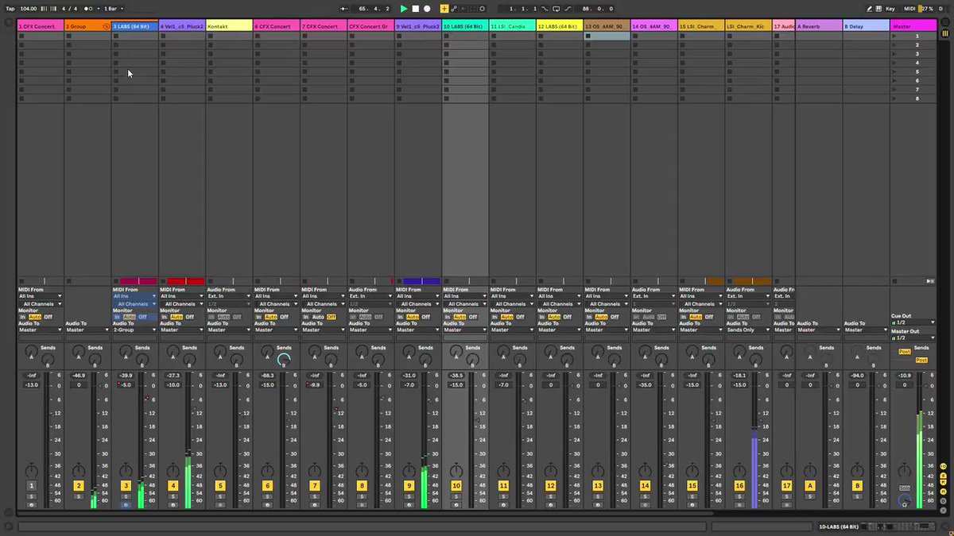Image resolution: width=954 pixels, height=536 pixels.
Task: Click track 4 peak level -27.3
Action: tap(173, 376)
